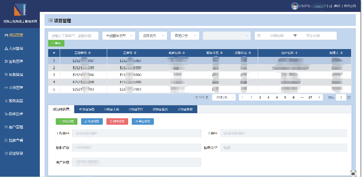Click 修改密码 link in header
The width and height of the screenshot is (362, 177).
coord(349,6)
